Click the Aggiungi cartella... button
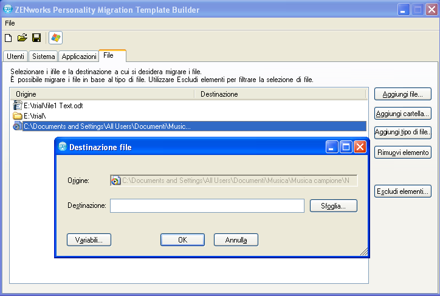This screenshot has width=440, height=296. tap(403, 114)
